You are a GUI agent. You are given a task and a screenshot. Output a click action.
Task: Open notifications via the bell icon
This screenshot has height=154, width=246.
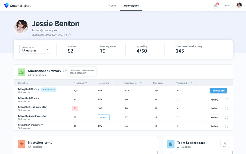click(x=215, y=5)
